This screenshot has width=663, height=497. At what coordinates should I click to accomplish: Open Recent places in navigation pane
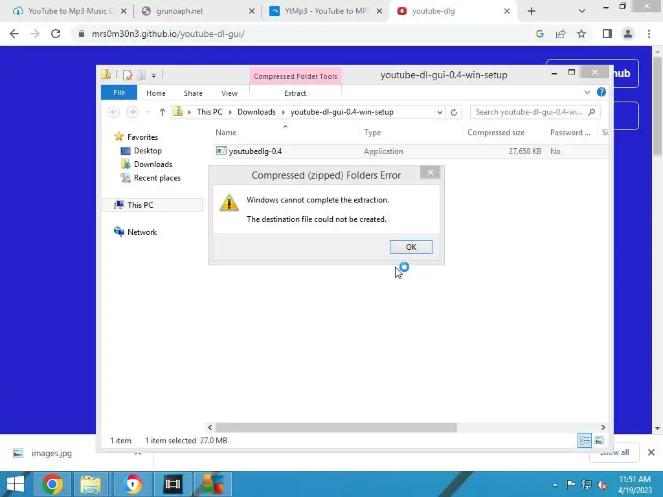click(x=157, y=178)
